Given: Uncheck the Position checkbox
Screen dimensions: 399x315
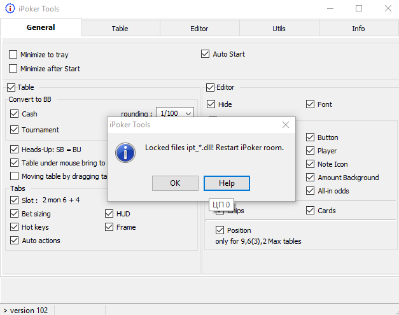Looking at the screenshot, I should click(221, 230).
